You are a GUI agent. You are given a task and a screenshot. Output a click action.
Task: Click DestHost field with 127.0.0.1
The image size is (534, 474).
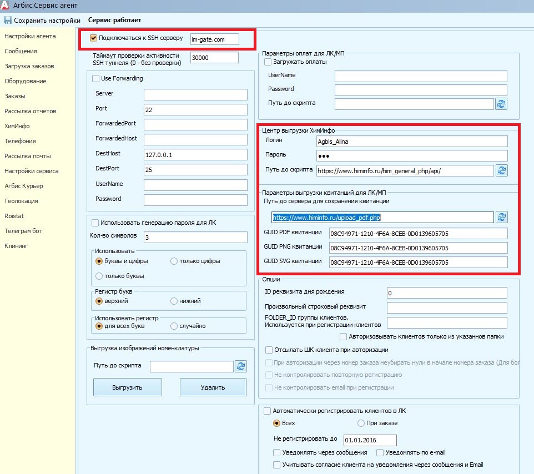coord(195,154)
